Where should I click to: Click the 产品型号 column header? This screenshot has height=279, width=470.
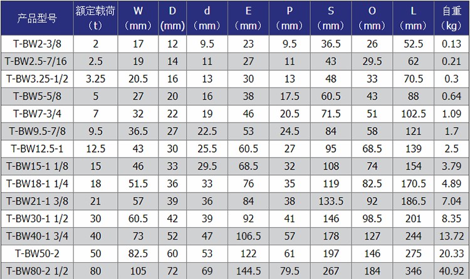[36, 18]
